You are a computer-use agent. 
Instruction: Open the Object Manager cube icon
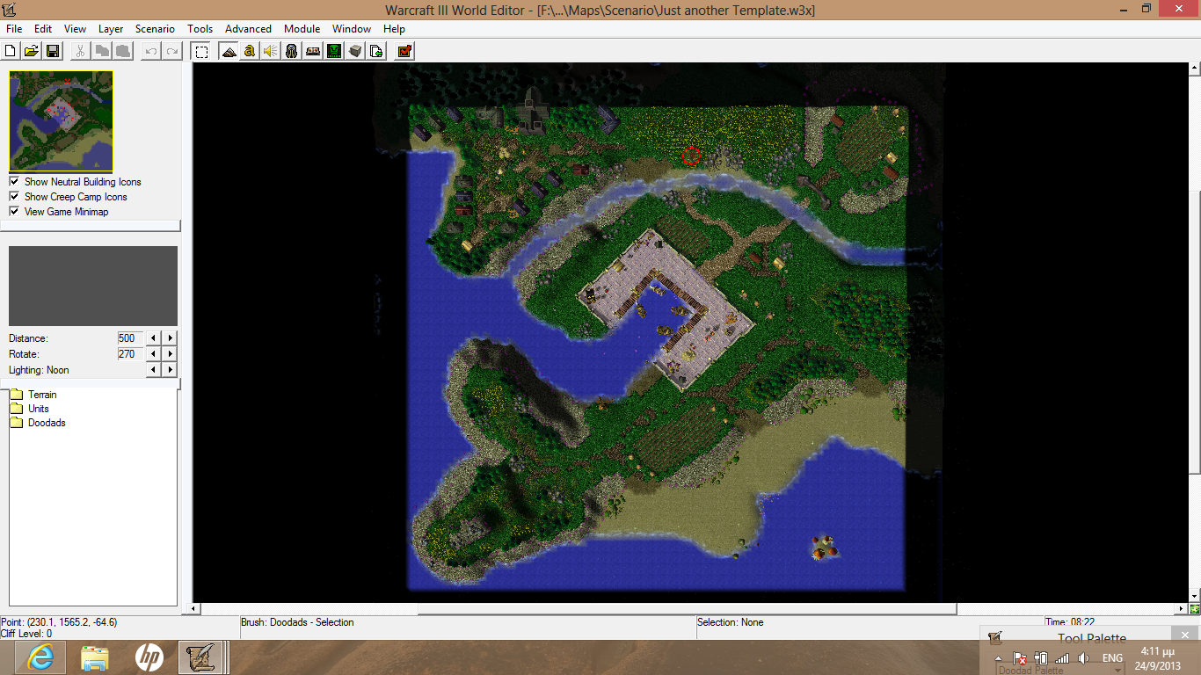pos(355,51)
